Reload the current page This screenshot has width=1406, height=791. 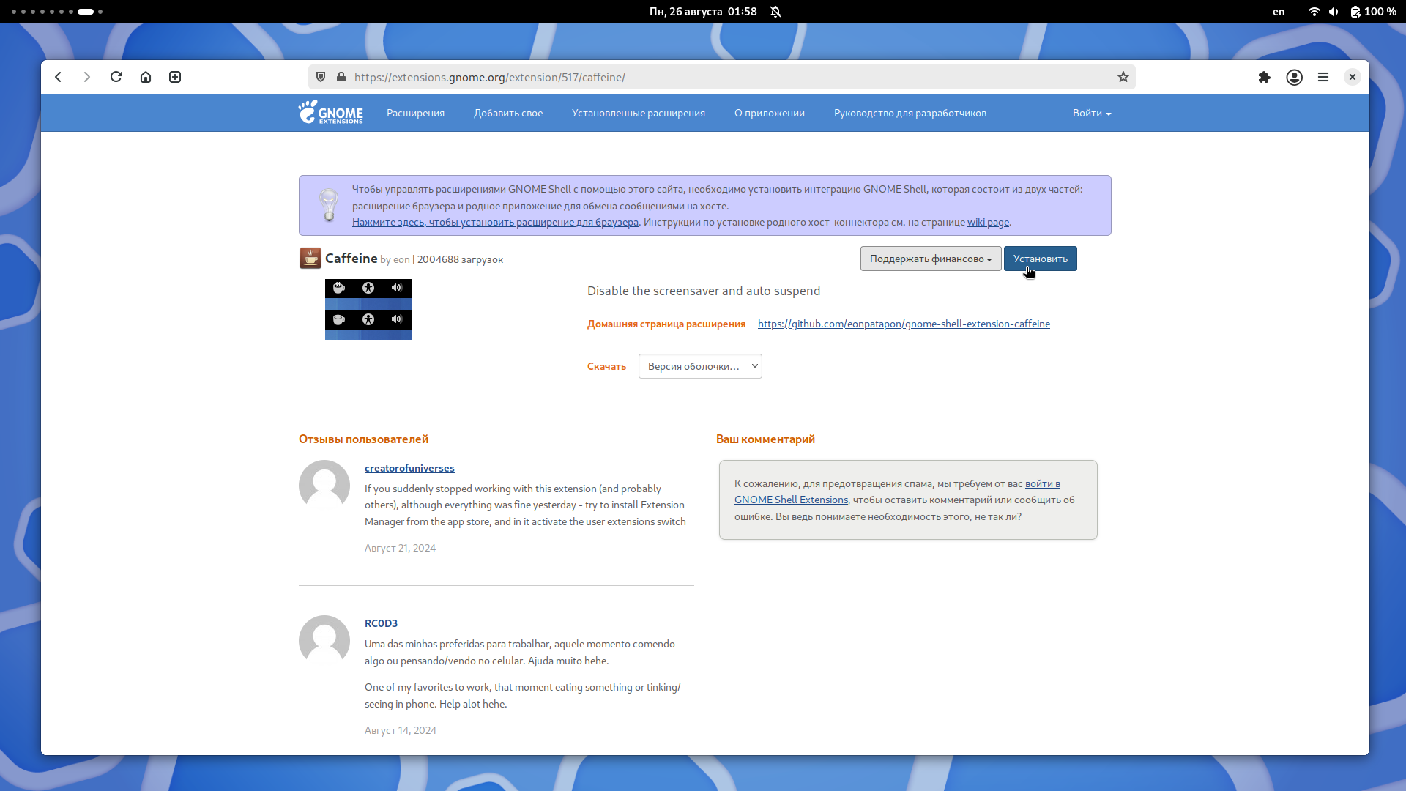pyautogui.click(x=116, y=77)
